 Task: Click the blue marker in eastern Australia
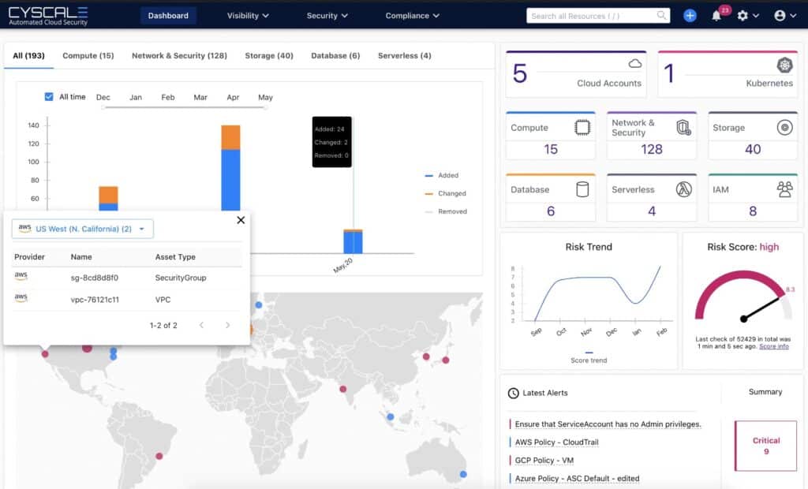coord(463,474)
